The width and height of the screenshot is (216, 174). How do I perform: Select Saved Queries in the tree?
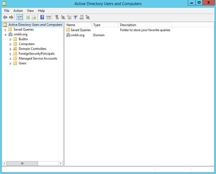coord(24,29)
